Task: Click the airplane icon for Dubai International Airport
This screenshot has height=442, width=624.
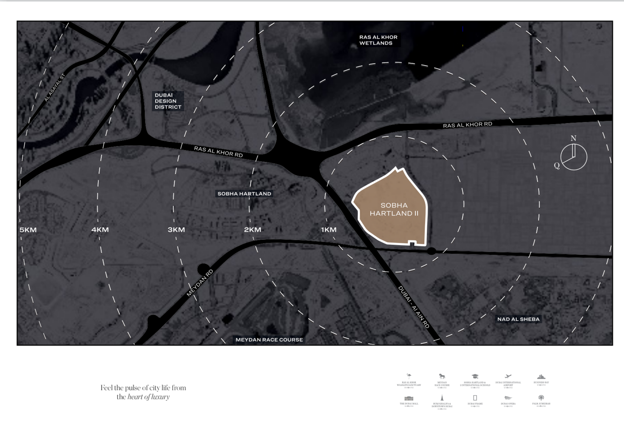Action: coord(508,376)
